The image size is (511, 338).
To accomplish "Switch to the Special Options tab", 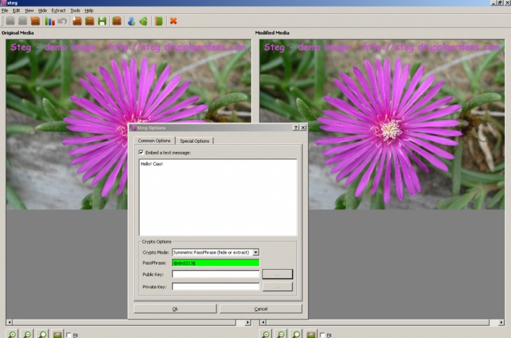I will tap(195, 141).
